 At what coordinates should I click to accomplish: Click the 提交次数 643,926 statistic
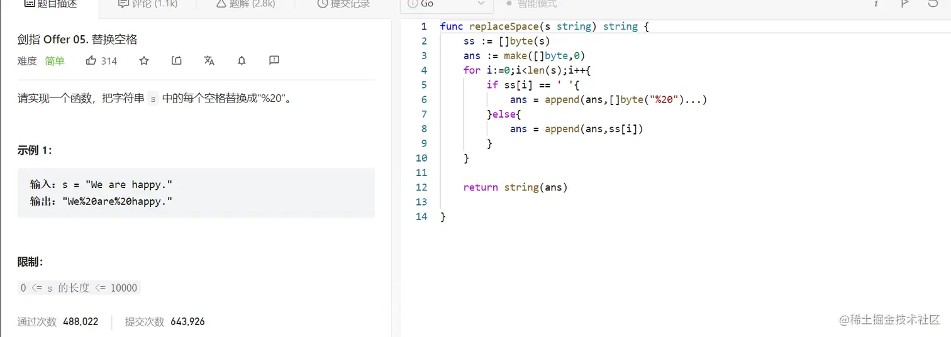tap(165, 321)
